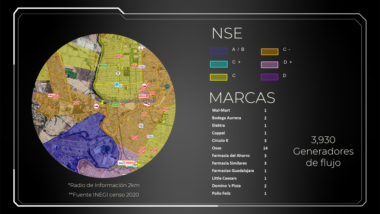This screenshot has height=214, width=380.
Task: Click the OXXO marker at the far right map edge
Action: point(166,109)
